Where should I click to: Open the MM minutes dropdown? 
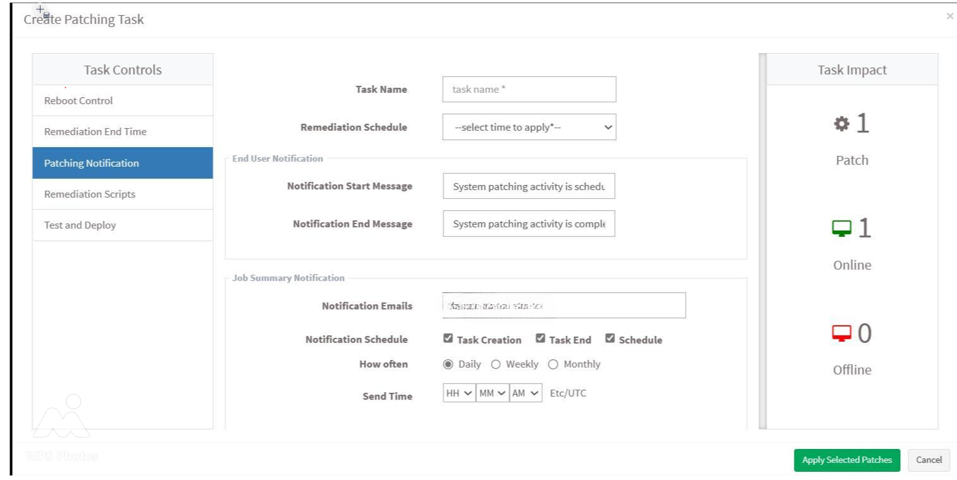tap(493, 393)
